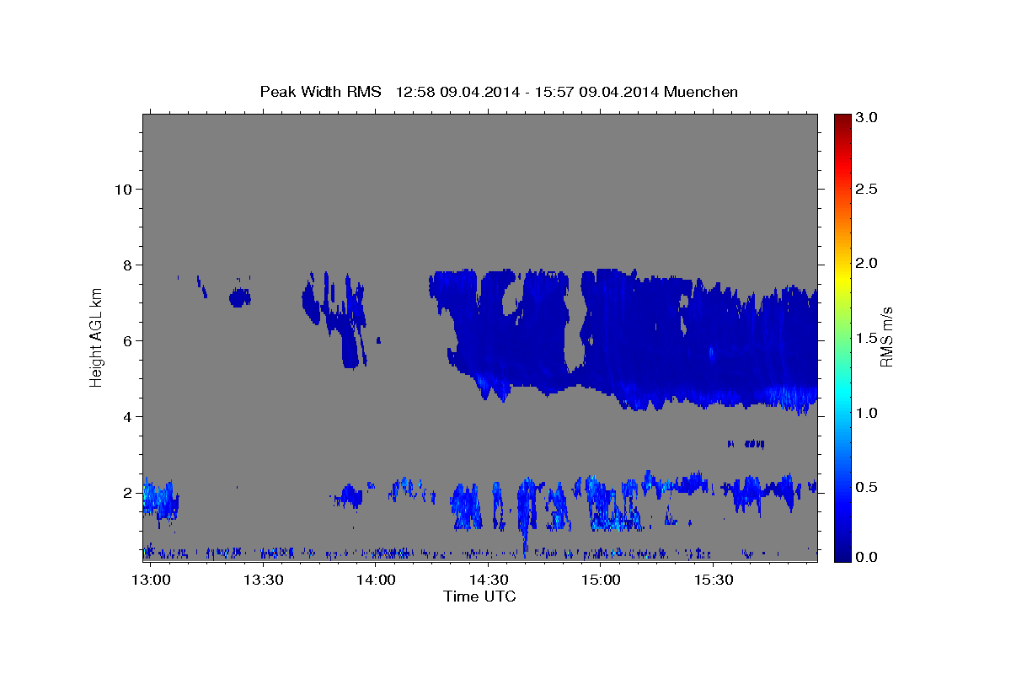This screenshot has height=674, width=1011.
Task: Click the 'Muenchen' station name in title
Action: click(x=701, y=92)
